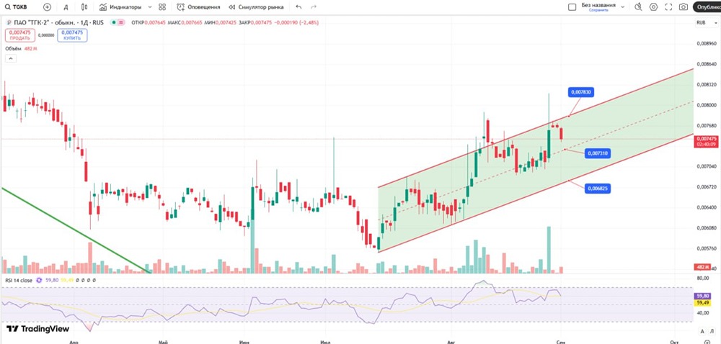
Task: Click the TradingView logo
Action: 37,329
